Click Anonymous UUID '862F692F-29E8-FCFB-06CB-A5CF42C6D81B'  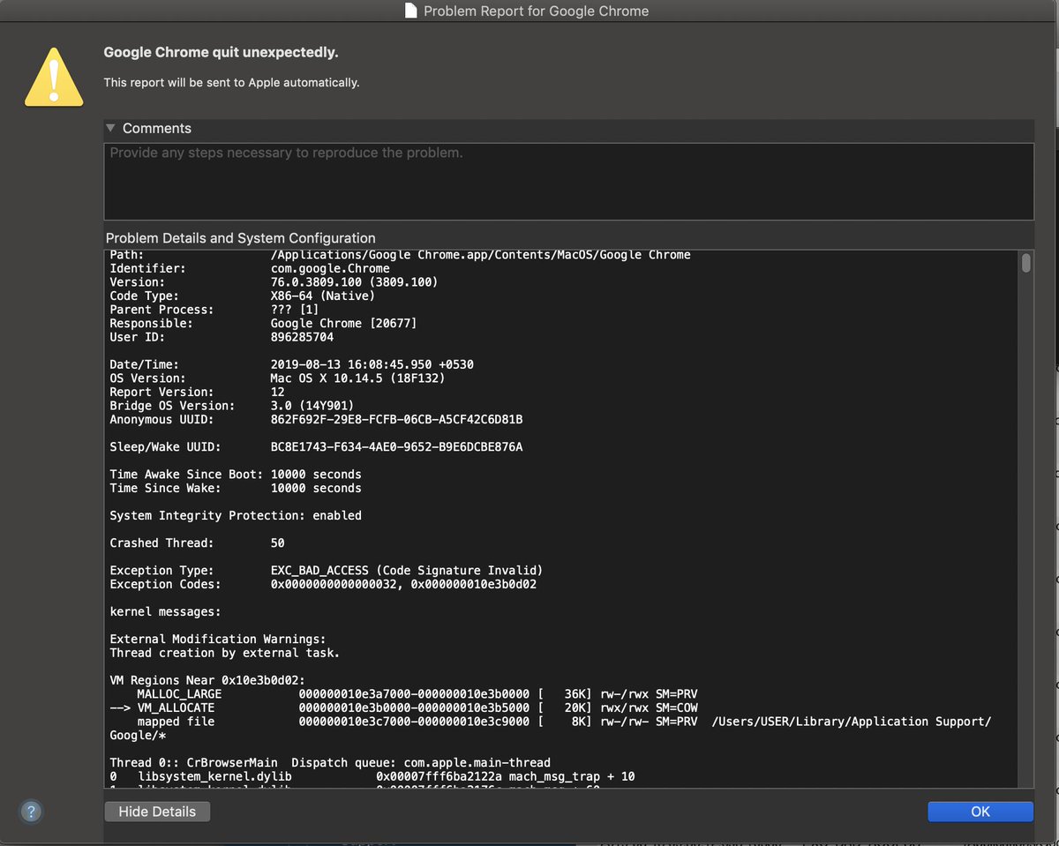(396, 419)
